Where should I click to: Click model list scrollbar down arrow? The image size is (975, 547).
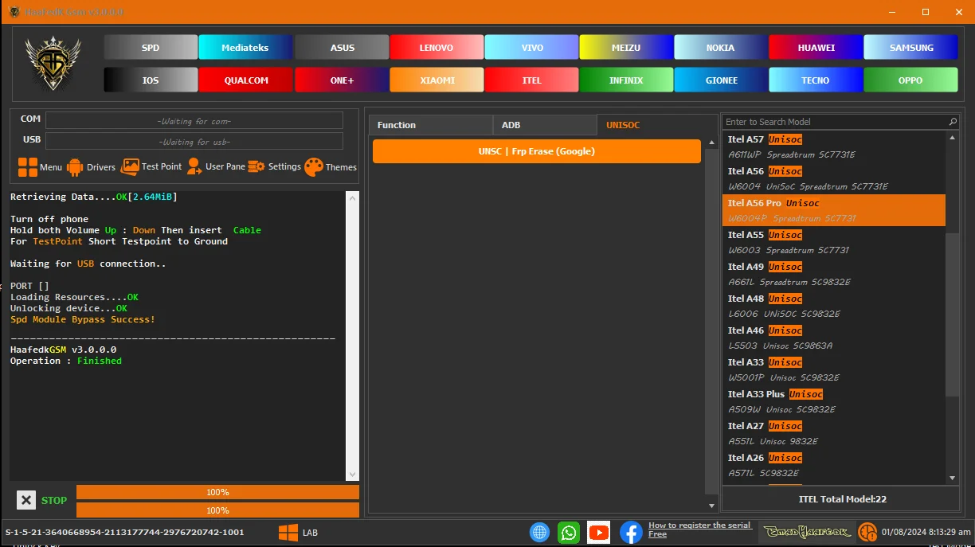click(953, 478)
